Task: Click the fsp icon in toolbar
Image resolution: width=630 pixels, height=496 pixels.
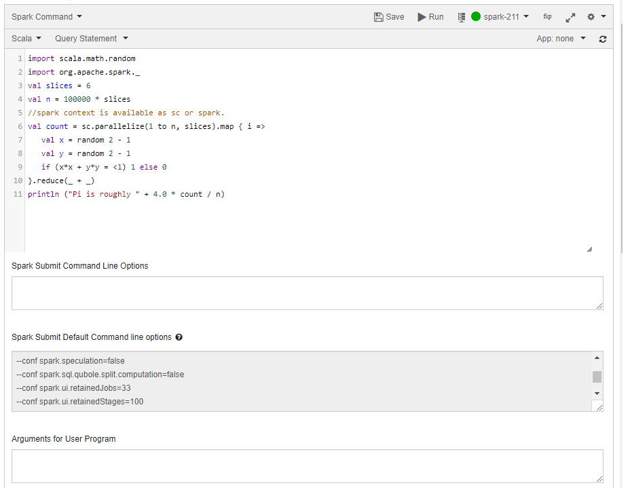Action: point(547,16)
